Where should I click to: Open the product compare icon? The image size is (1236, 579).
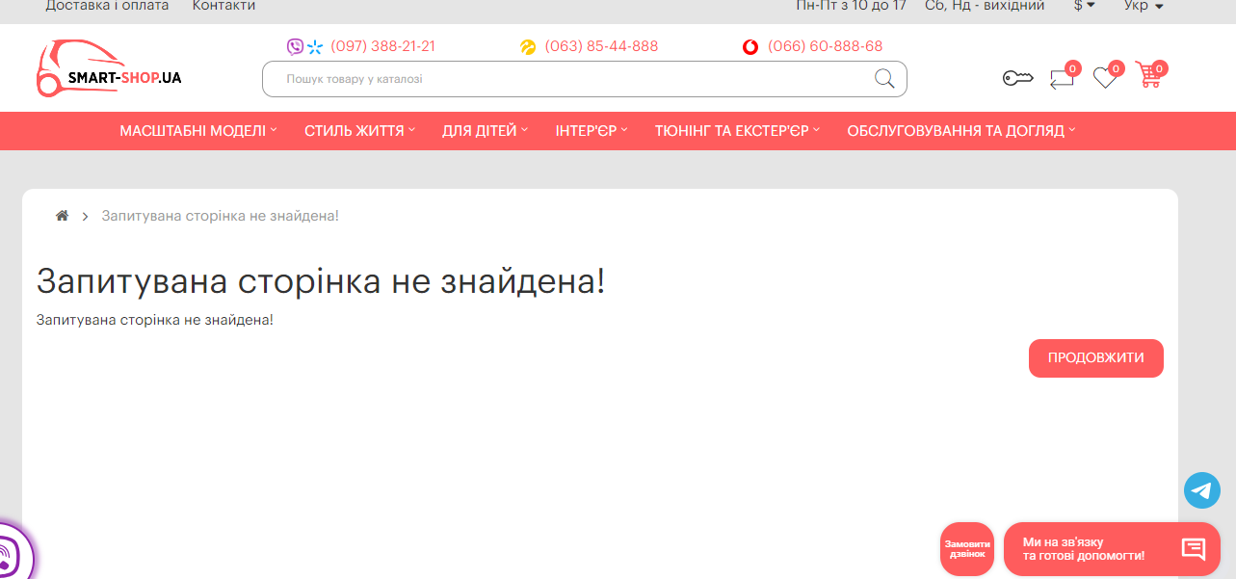1062,78
